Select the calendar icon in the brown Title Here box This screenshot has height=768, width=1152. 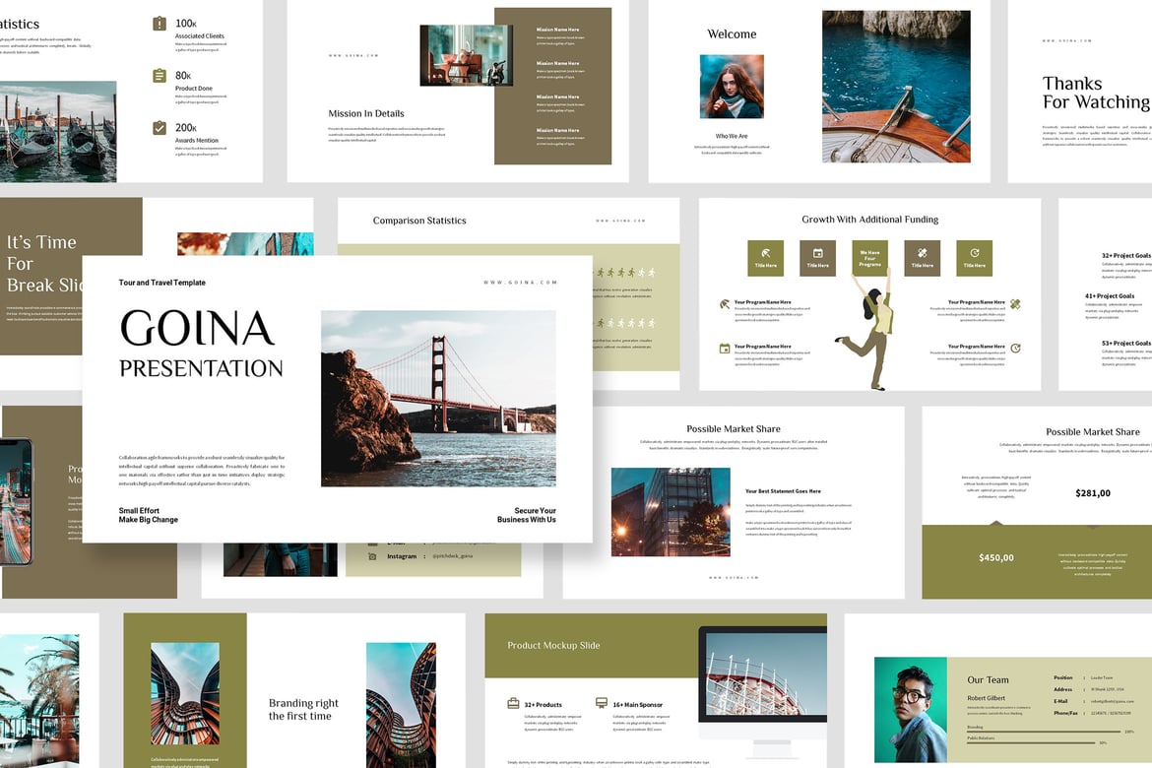click(x=817, y=253)
